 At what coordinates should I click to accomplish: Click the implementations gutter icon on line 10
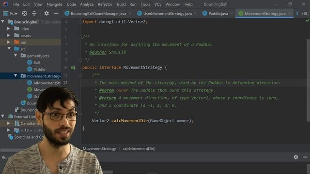click(x=73, y=68)
